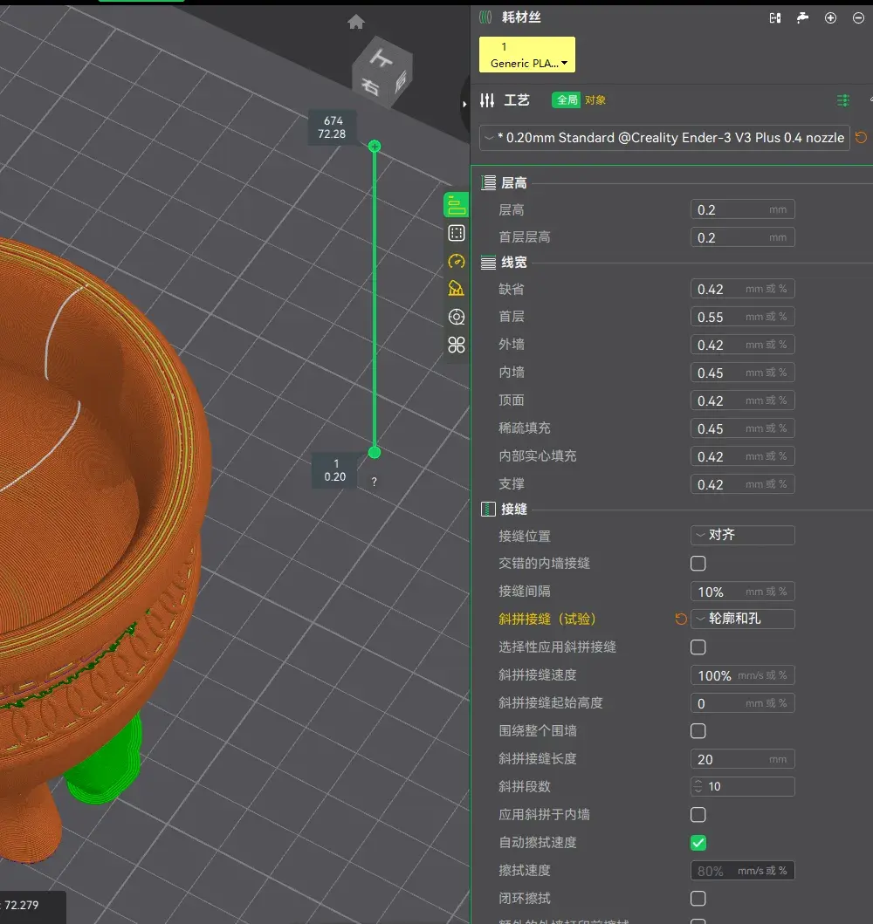Switch to Speed settings gauge icon
Screen dimensions: 873x924
point(456,261)
